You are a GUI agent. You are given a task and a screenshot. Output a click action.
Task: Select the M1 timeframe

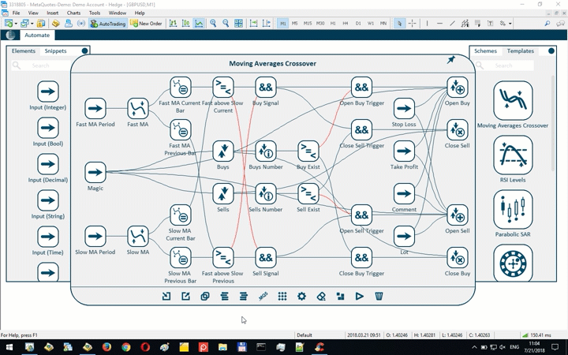pos(283,23)
